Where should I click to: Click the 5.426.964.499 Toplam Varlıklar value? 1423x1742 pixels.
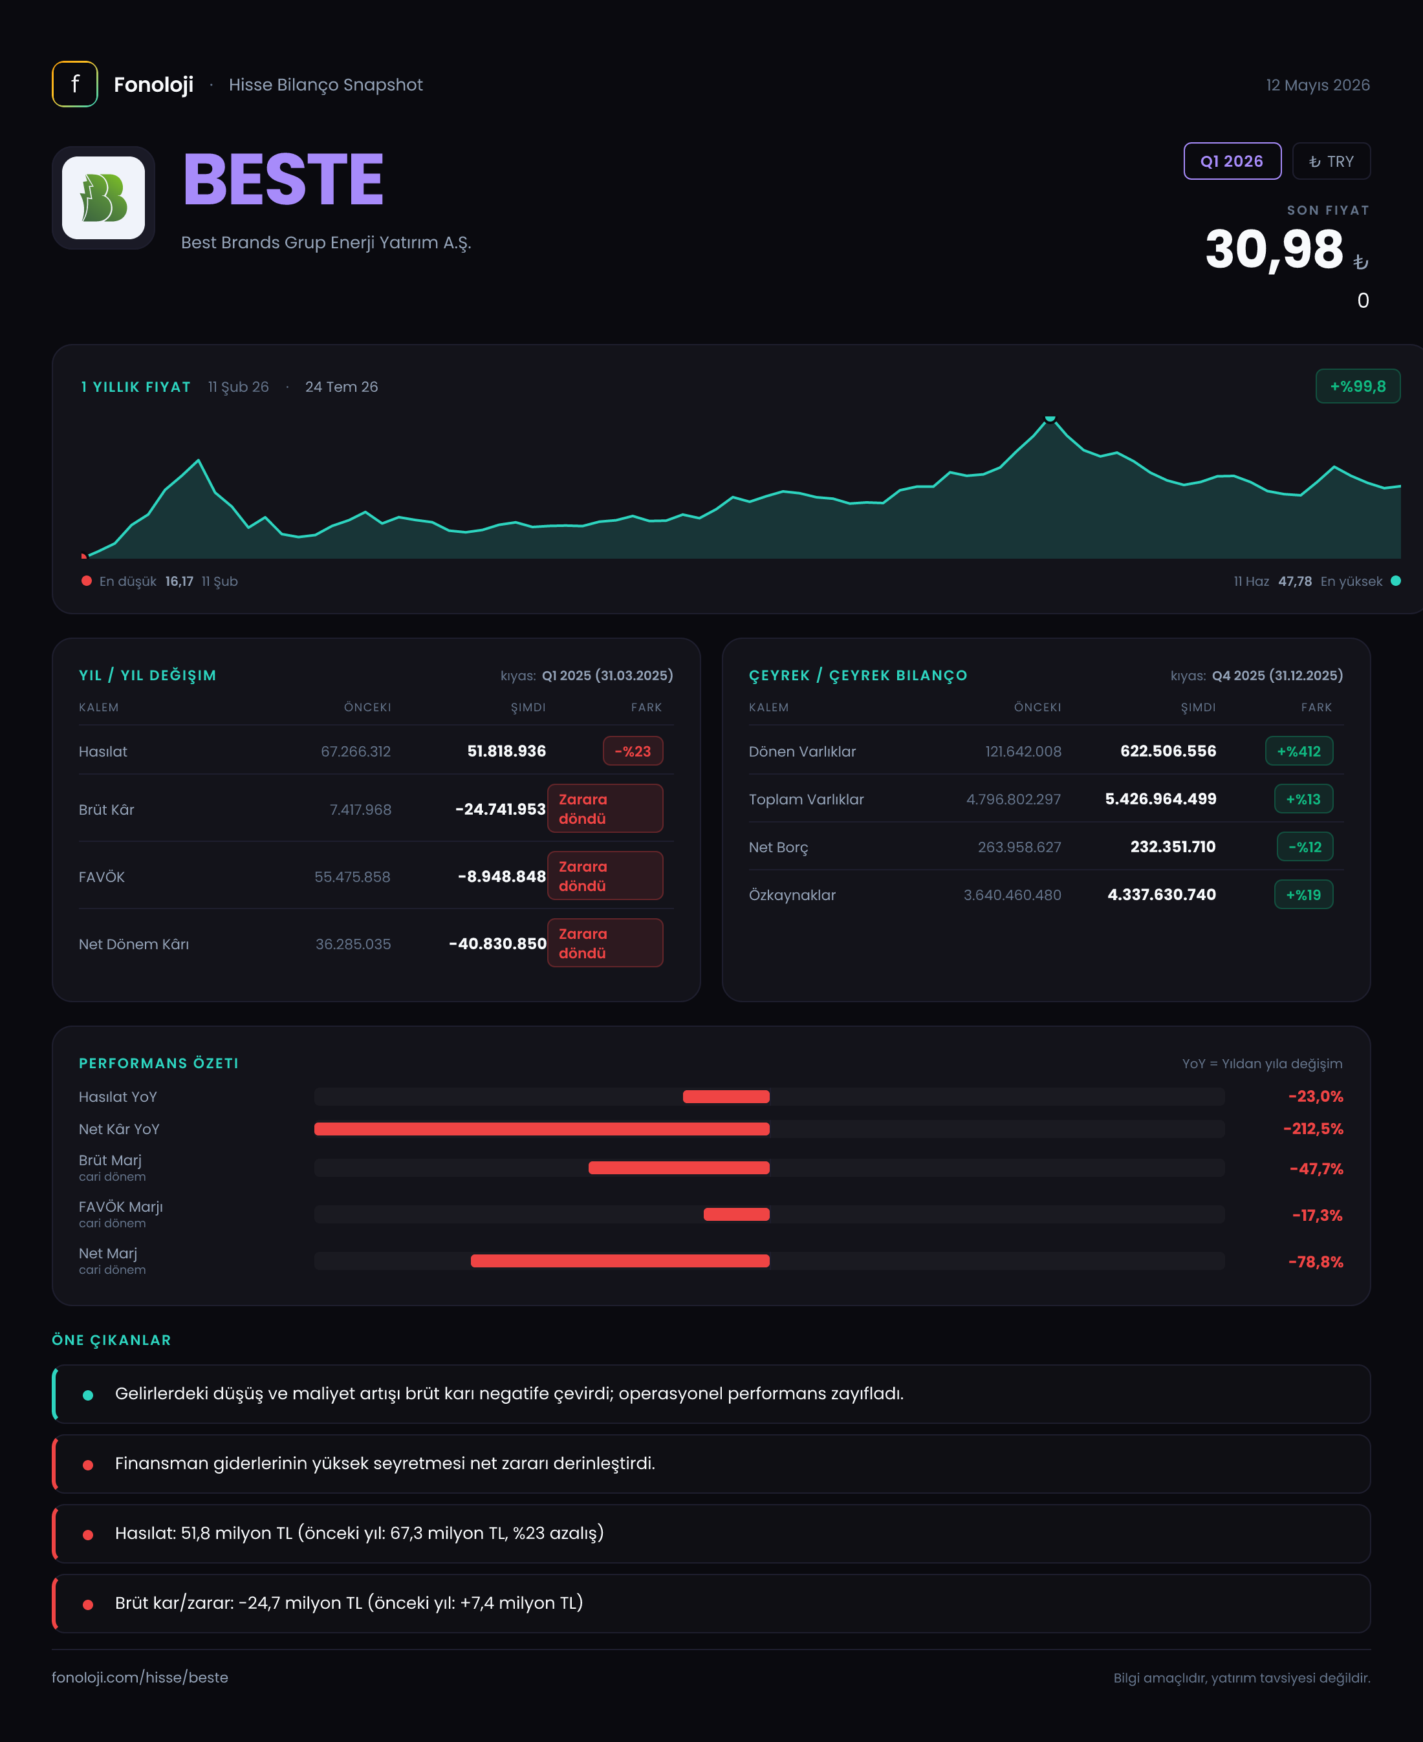coord(1160,799)
